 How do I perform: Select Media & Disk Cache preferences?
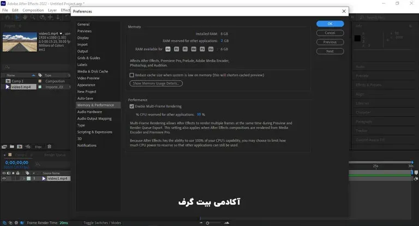pyautogui.click(x=93, y=71)
